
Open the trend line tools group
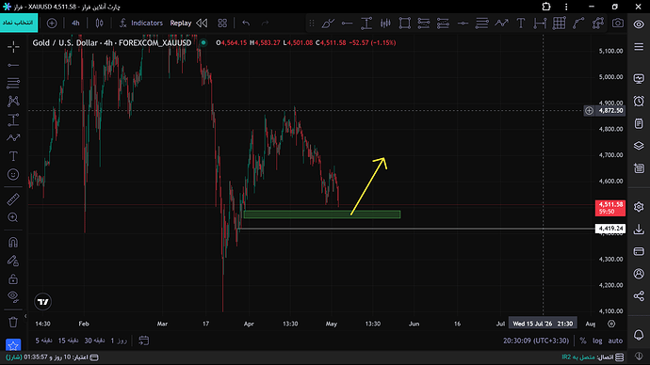pyautogui.click(x=13, y=66)
